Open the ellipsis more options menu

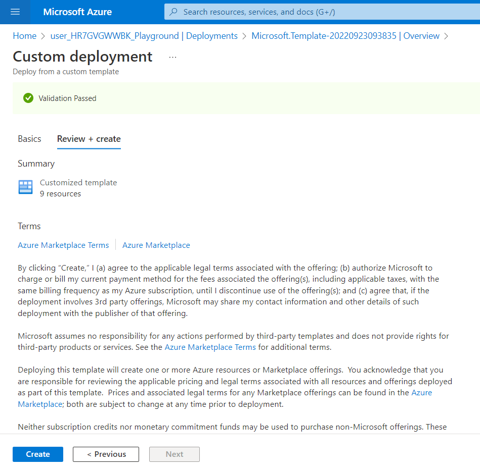click(172, 57)
